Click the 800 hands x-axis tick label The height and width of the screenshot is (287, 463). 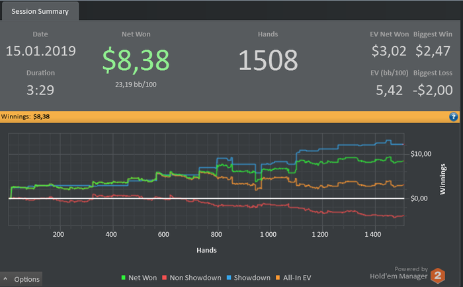click(x=216, y=235)
